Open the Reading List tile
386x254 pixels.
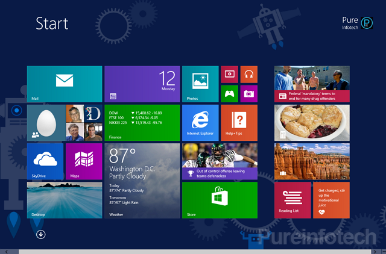[x=293, y=199]
